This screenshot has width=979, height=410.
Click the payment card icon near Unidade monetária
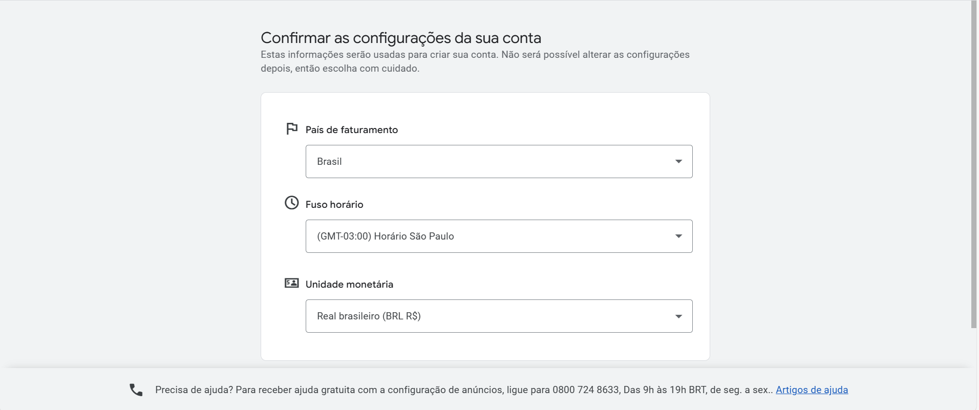[x=292, y=283]
